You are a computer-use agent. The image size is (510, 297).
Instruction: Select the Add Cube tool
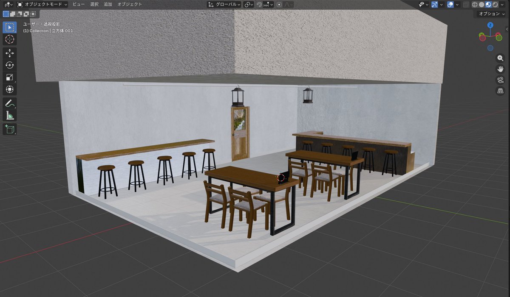(x=9, y=129)
